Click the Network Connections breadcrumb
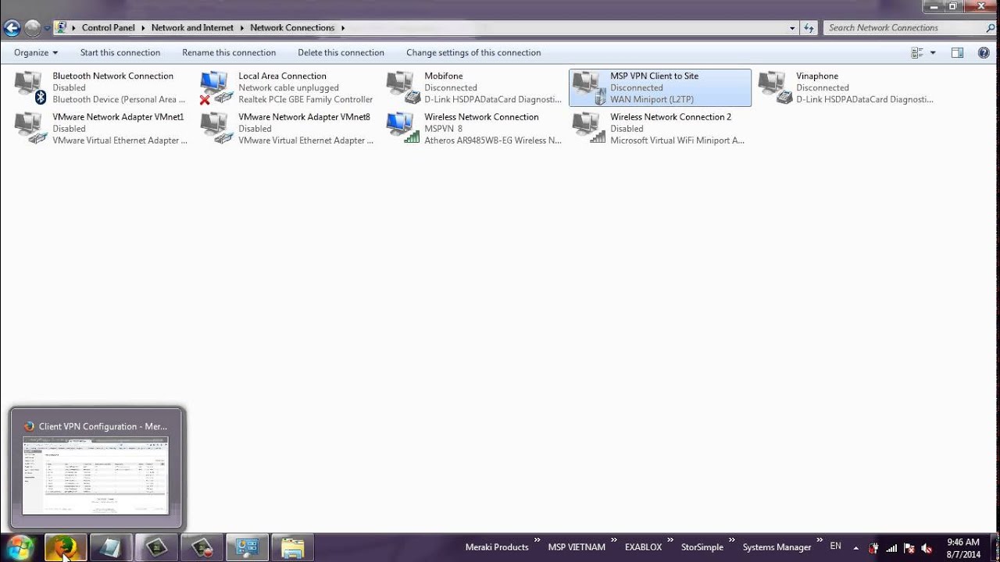Viewport: 1000px width, 562px height. pos(292,28)
